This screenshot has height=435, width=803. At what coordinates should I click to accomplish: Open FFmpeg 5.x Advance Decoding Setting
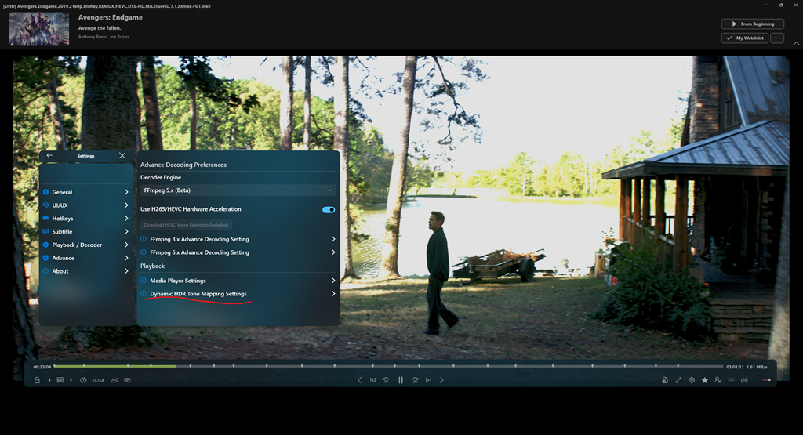tap(238, 252)
